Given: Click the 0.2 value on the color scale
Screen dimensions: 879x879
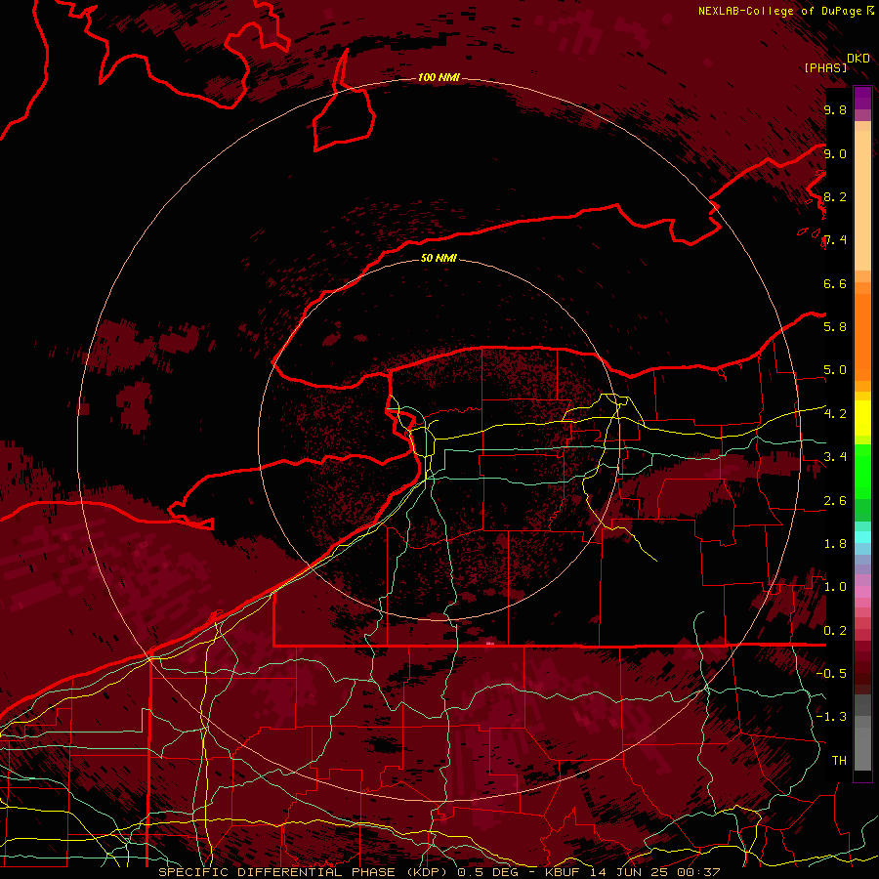Looking at the screenshot, I should [835, 631].
